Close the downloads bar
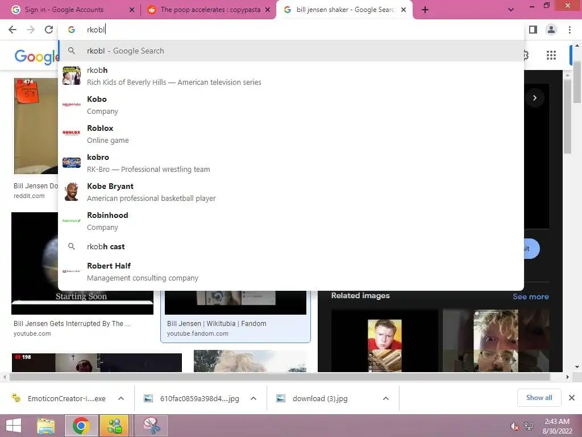The width and height of the screenshot is (582, 437). point(572,398)
